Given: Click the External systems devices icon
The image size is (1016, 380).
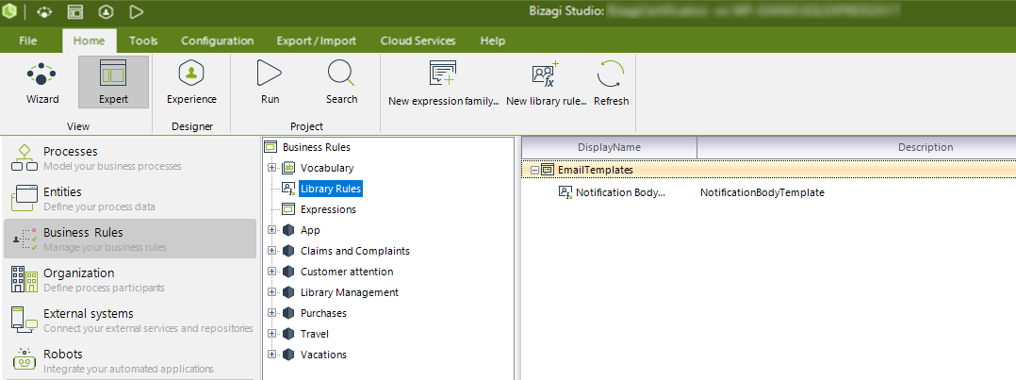Looking at the screenshot, I should 25,321.
